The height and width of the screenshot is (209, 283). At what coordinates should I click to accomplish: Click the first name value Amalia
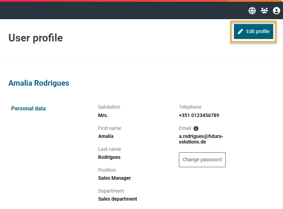click(x=106, y=136)
